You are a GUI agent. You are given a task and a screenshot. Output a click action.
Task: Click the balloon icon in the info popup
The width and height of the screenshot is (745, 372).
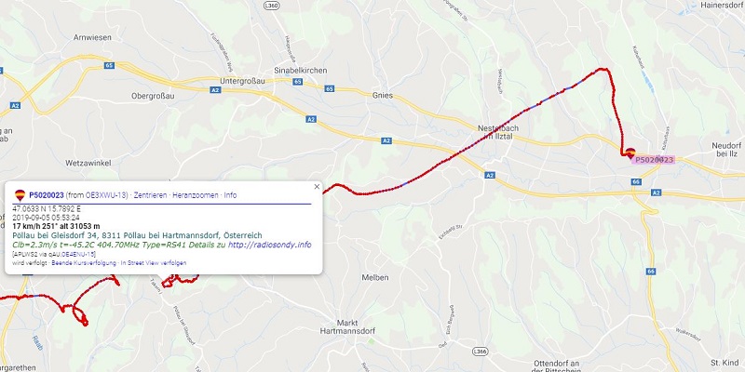click(20, 195)
